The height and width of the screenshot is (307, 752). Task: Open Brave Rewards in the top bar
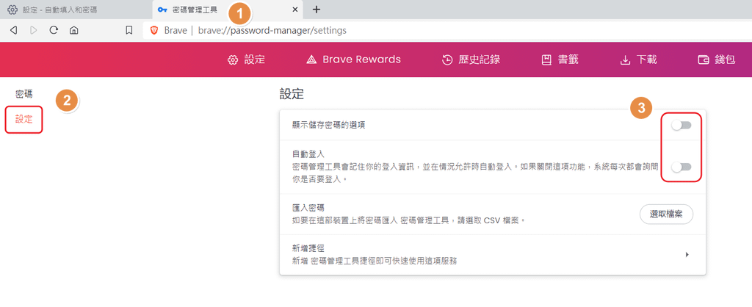coord(353,60)
